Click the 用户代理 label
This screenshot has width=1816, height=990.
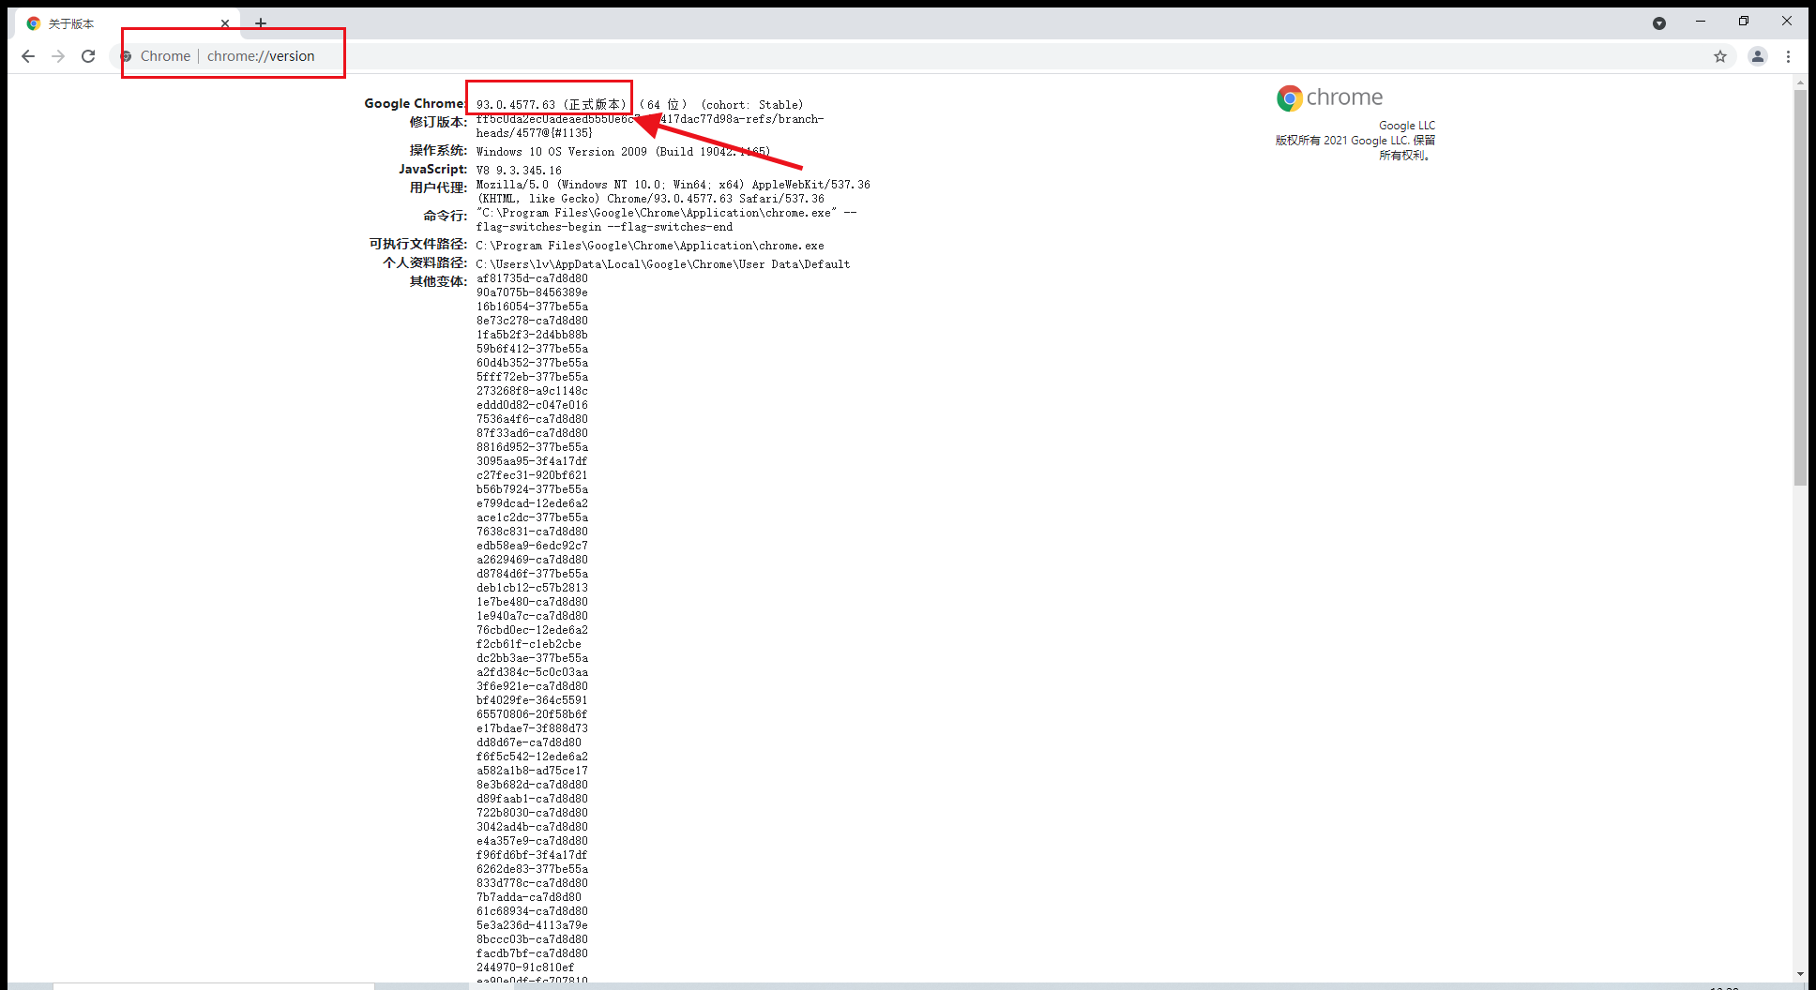438,187
